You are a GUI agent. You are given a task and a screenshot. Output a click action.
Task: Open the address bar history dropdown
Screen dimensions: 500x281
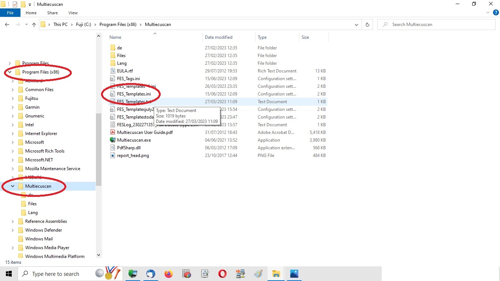coord(357,25)
